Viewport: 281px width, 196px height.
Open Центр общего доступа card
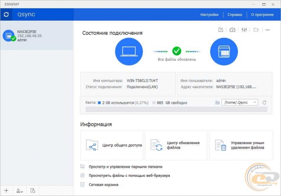coord(112,145)
